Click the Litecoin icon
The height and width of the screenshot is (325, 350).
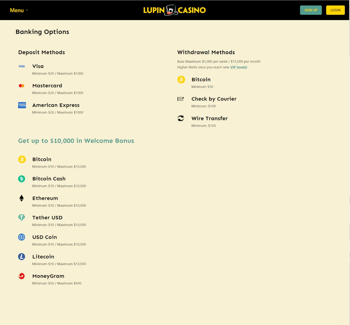(x=22, y=257)
